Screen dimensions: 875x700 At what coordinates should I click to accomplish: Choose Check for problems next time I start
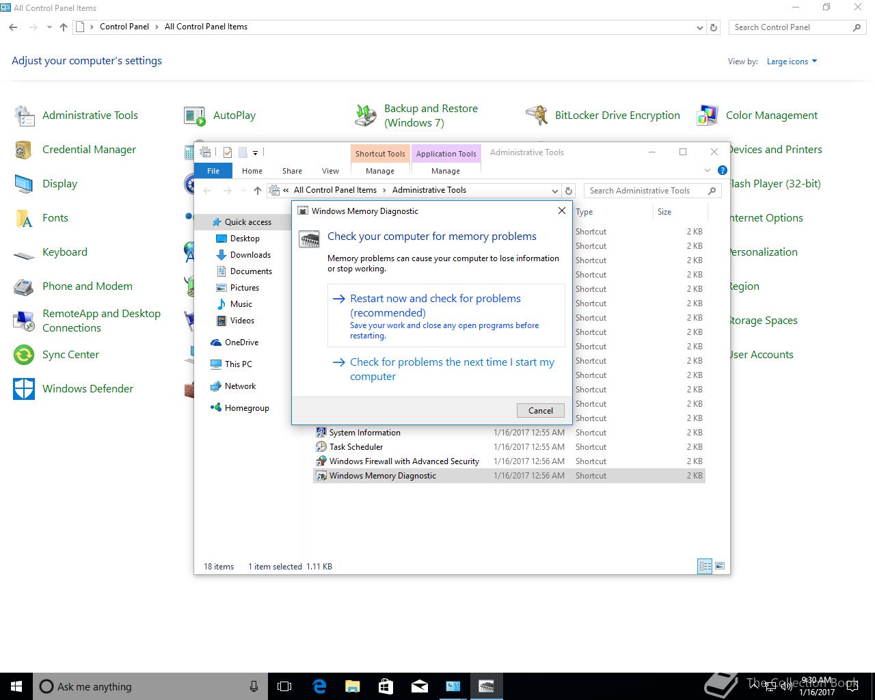click(446, 369)
